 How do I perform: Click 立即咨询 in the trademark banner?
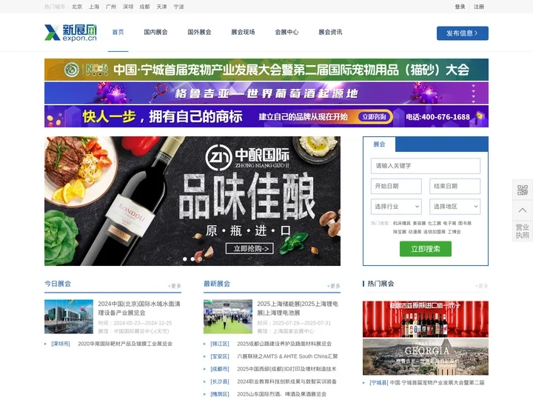374,117
